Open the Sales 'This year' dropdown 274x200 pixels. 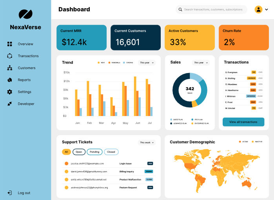pos(201,62)
